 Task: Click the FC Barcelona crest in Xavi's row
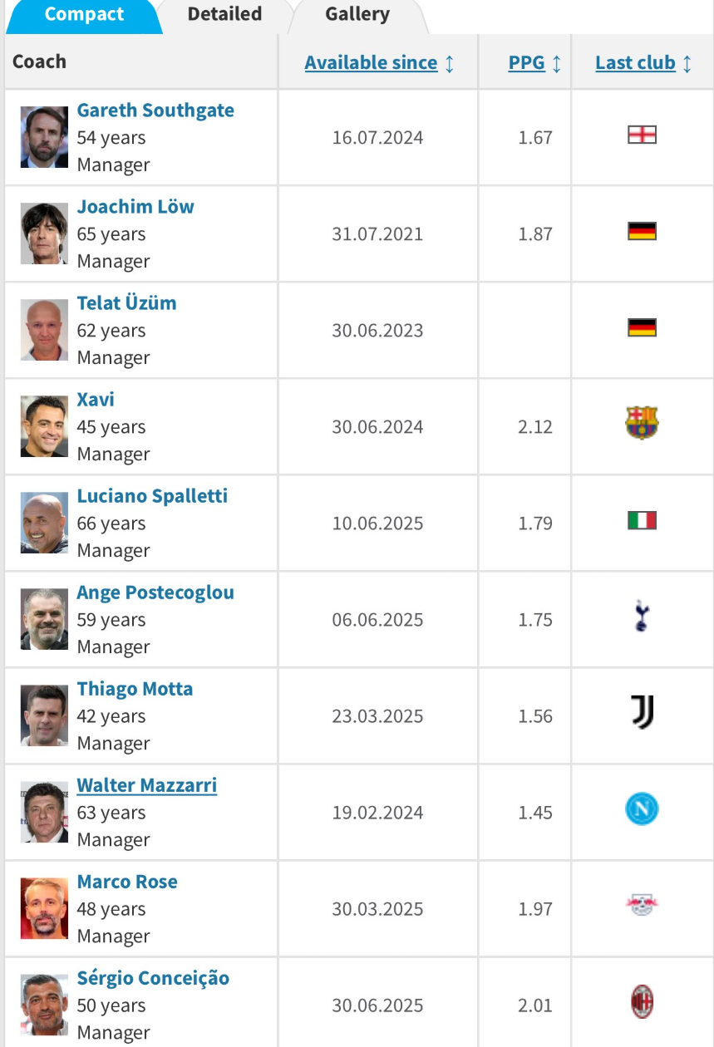click(642, 424)
